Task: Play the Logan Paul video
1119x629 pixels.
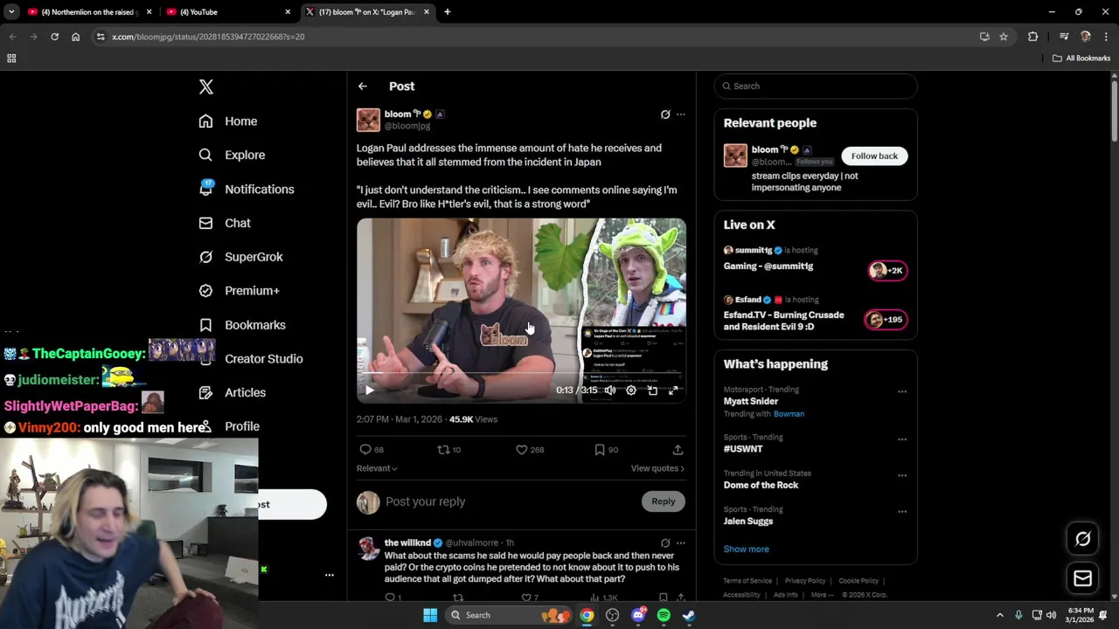Action: point(369,391)
